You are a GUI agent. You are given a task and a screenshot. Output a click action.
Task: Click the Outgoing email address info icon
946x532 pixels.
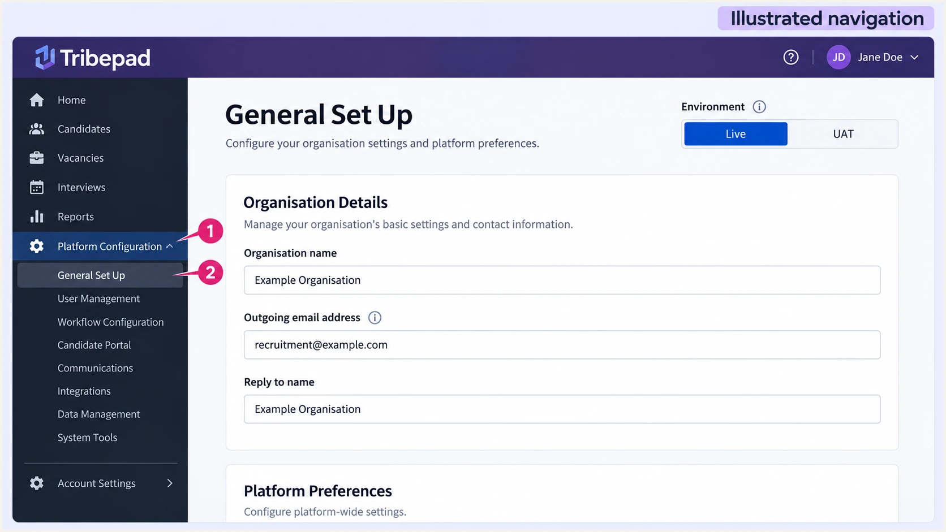[x=375, y=318]
